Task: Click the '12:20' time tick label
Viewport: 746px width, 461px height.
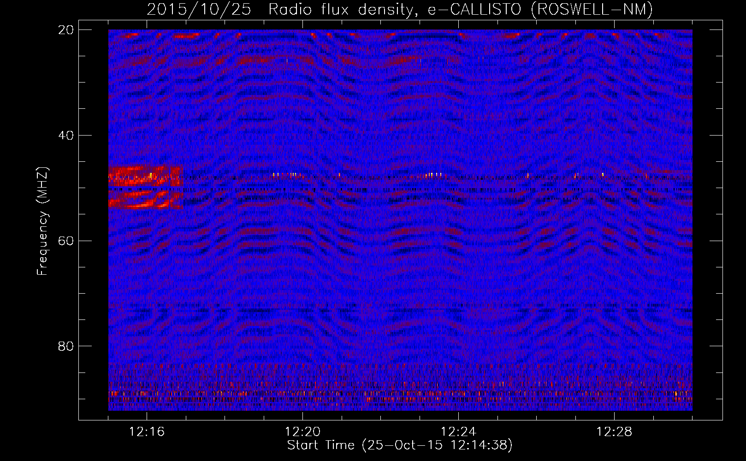Action: click(x=302, y=432)
